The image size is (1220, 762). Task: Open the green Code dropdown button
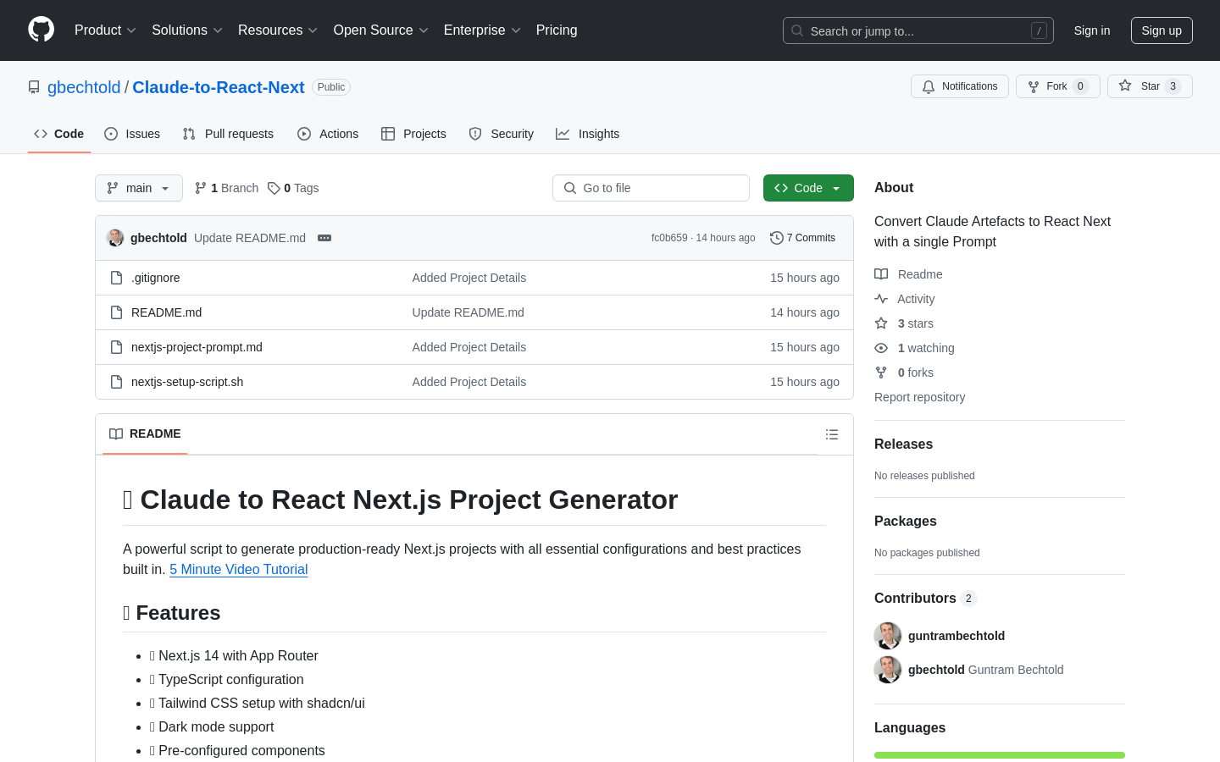[808, 188]
